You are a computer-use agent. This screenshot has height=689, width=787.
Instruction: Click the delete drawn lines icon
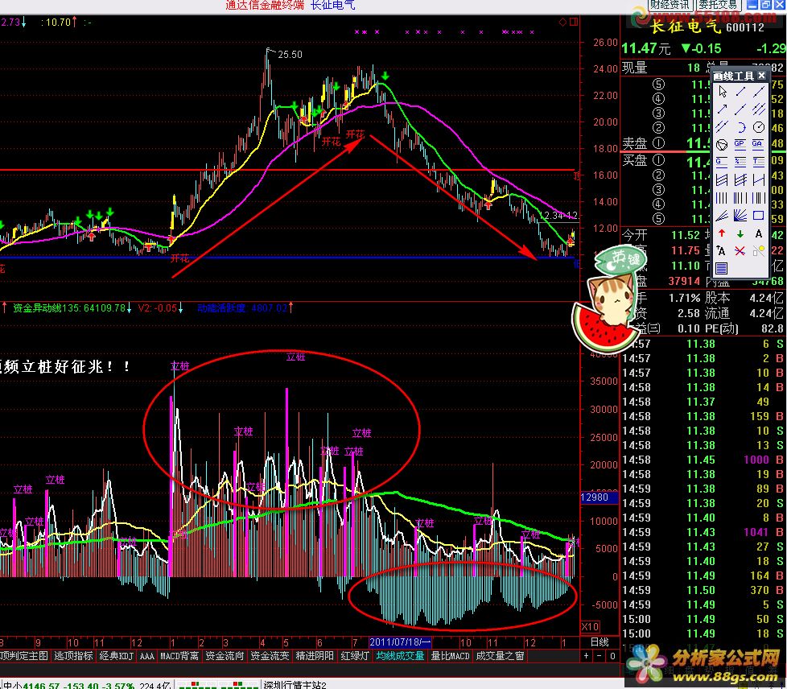click(x=740, y=250)
